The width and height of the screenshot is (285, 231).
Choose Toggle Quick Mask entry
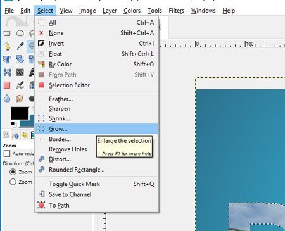point(96,184)
